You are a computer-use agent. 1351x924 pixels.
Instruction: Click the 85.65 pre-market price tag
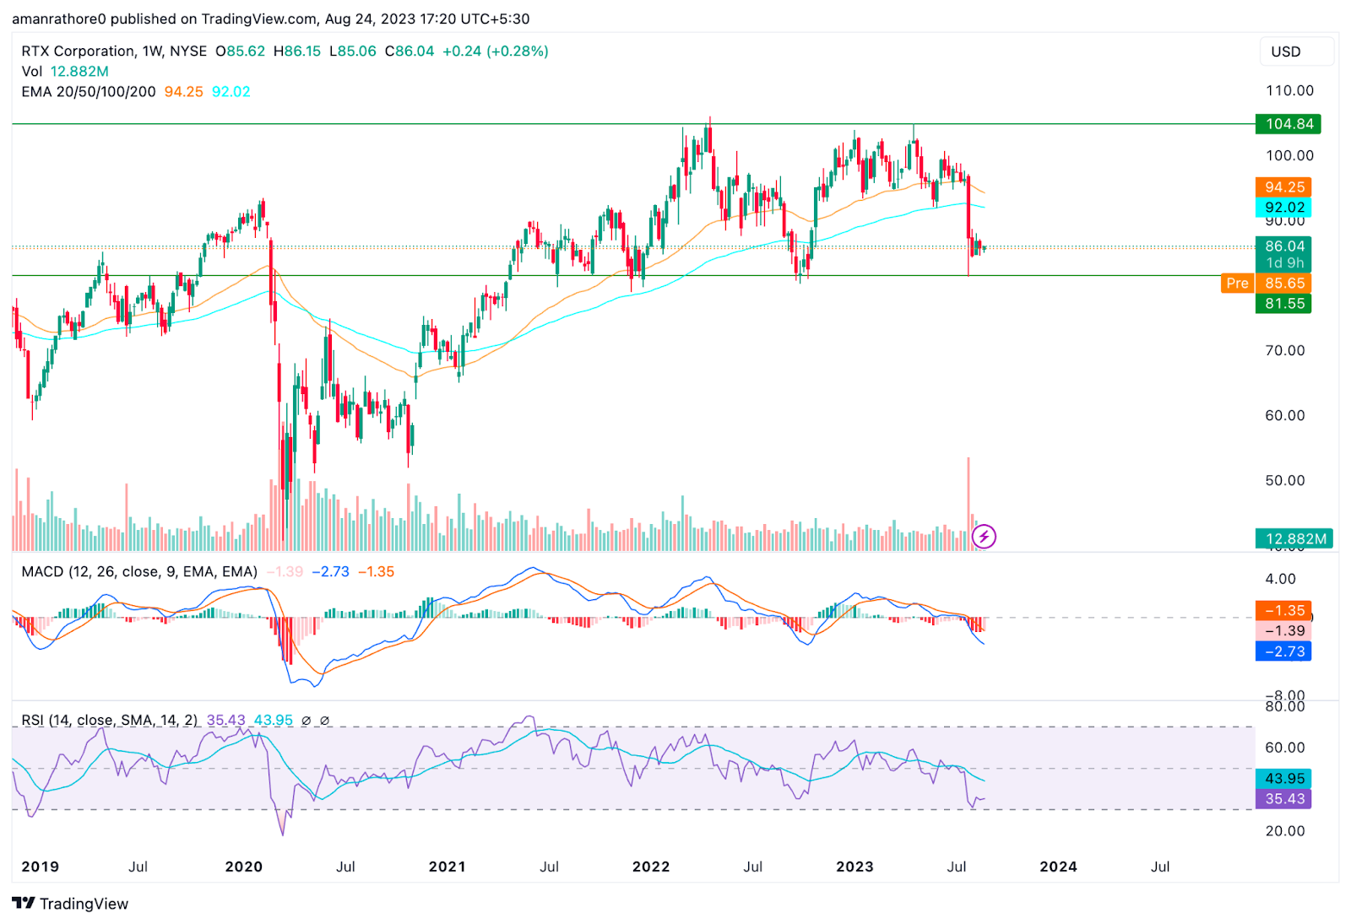1283,284
